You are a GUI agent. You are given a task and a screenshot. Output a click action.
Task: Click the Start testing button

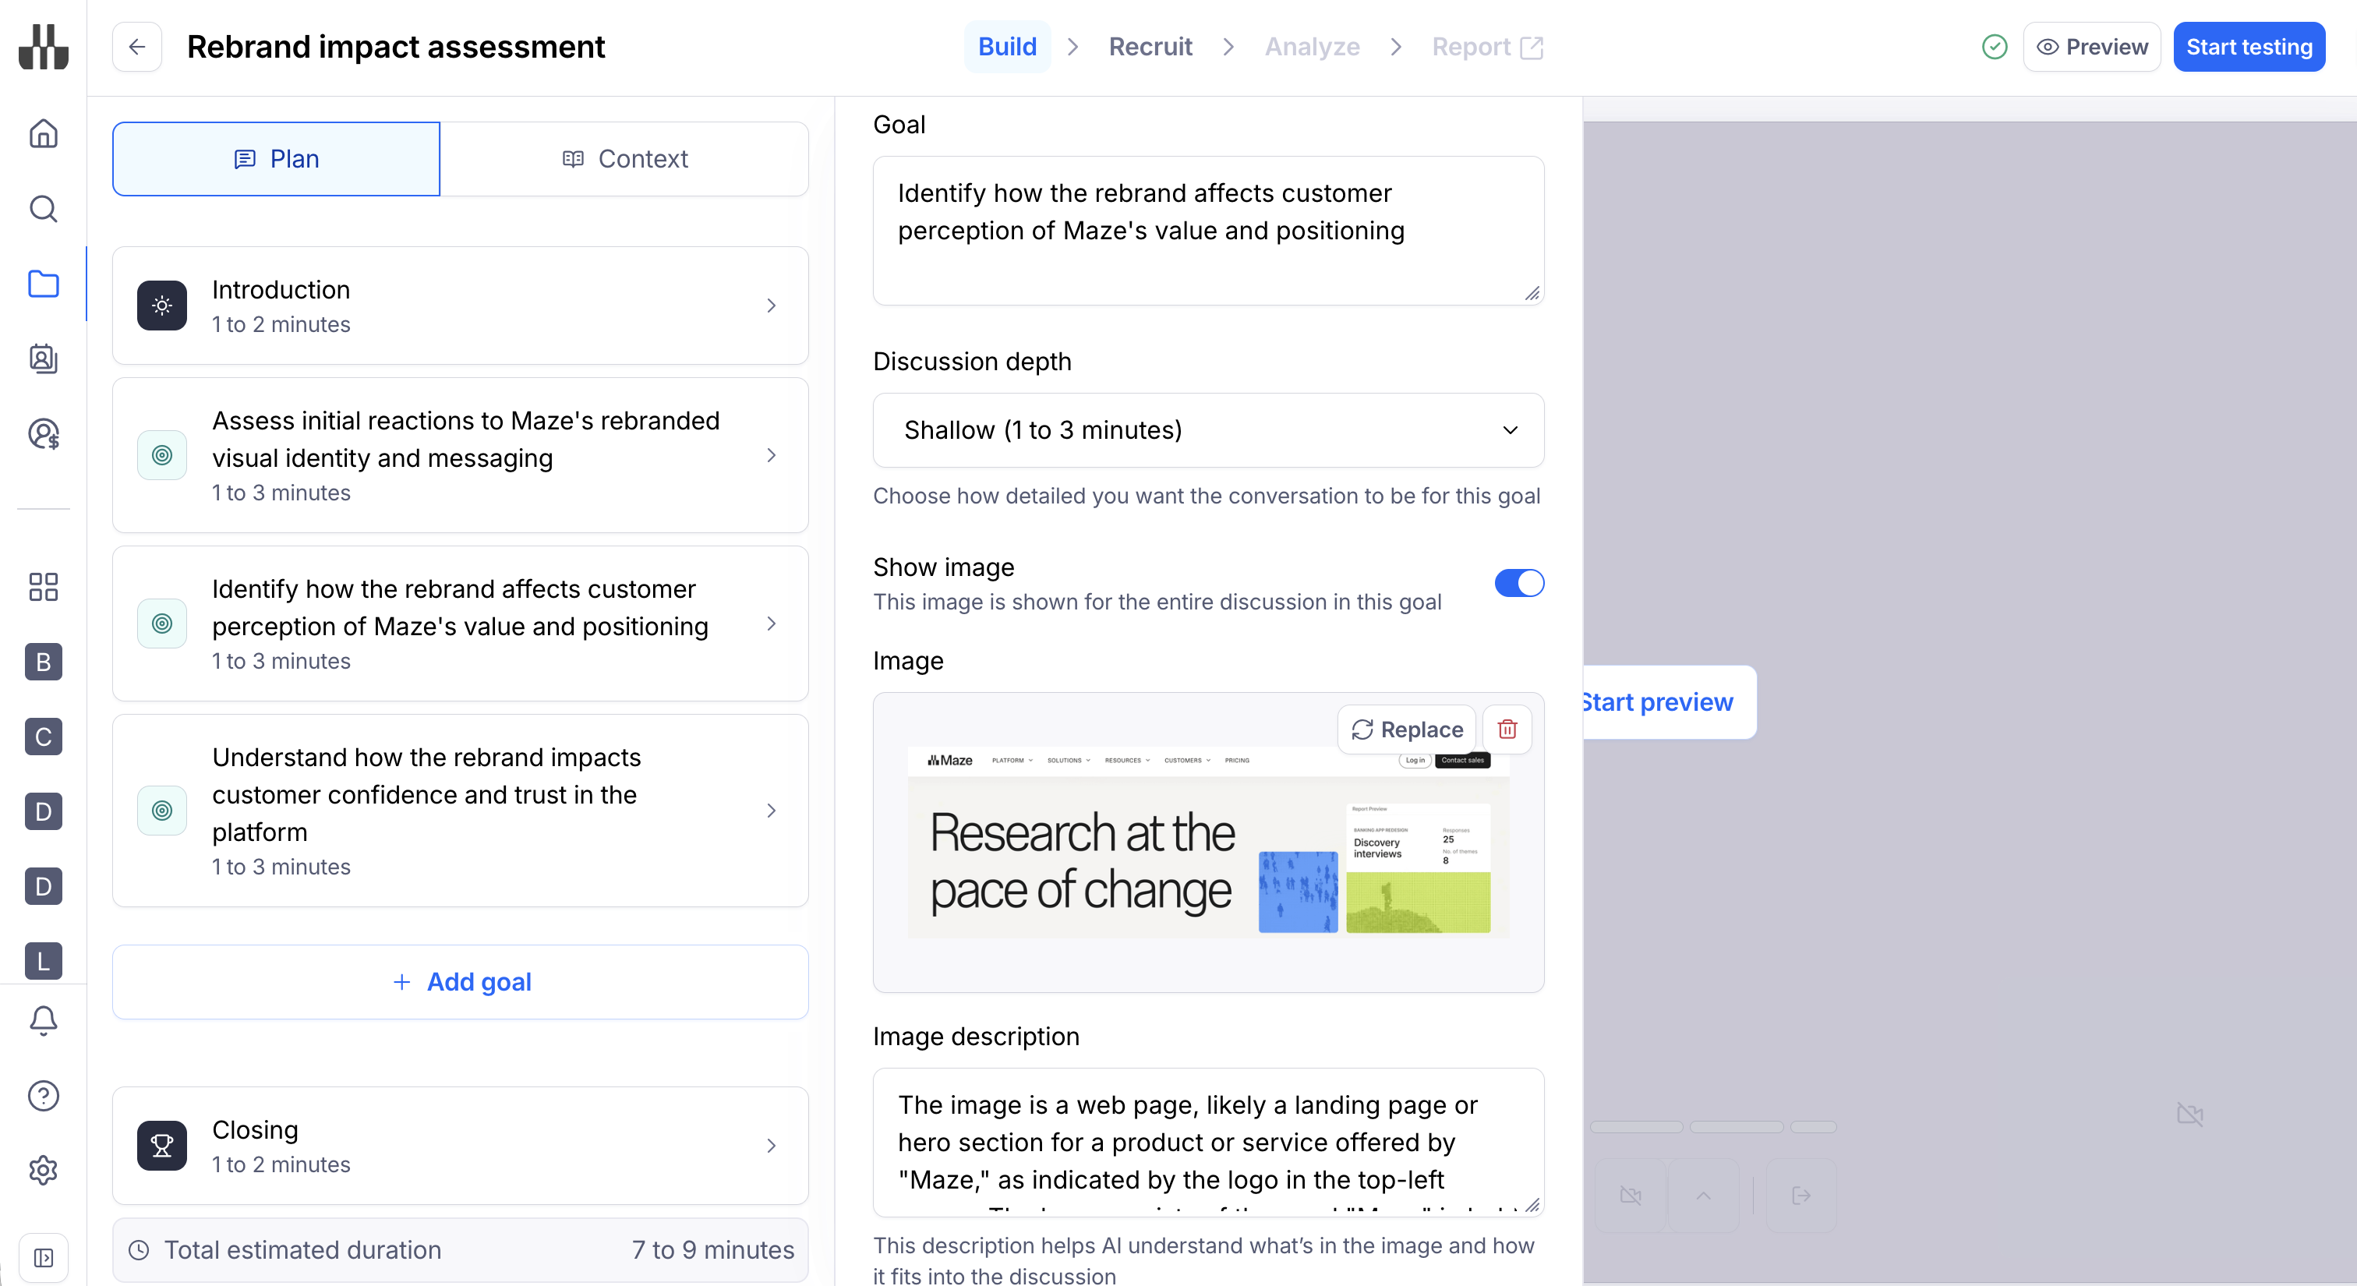[x=2248, y=47]
